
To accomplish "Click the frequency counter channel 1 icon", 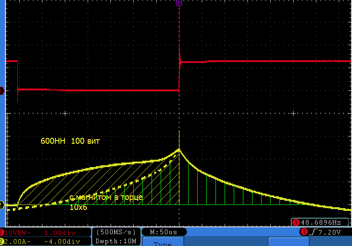I will click(x=296, y=222).
